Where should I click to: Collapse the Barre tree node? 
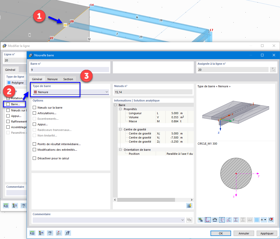coord(115,105)
